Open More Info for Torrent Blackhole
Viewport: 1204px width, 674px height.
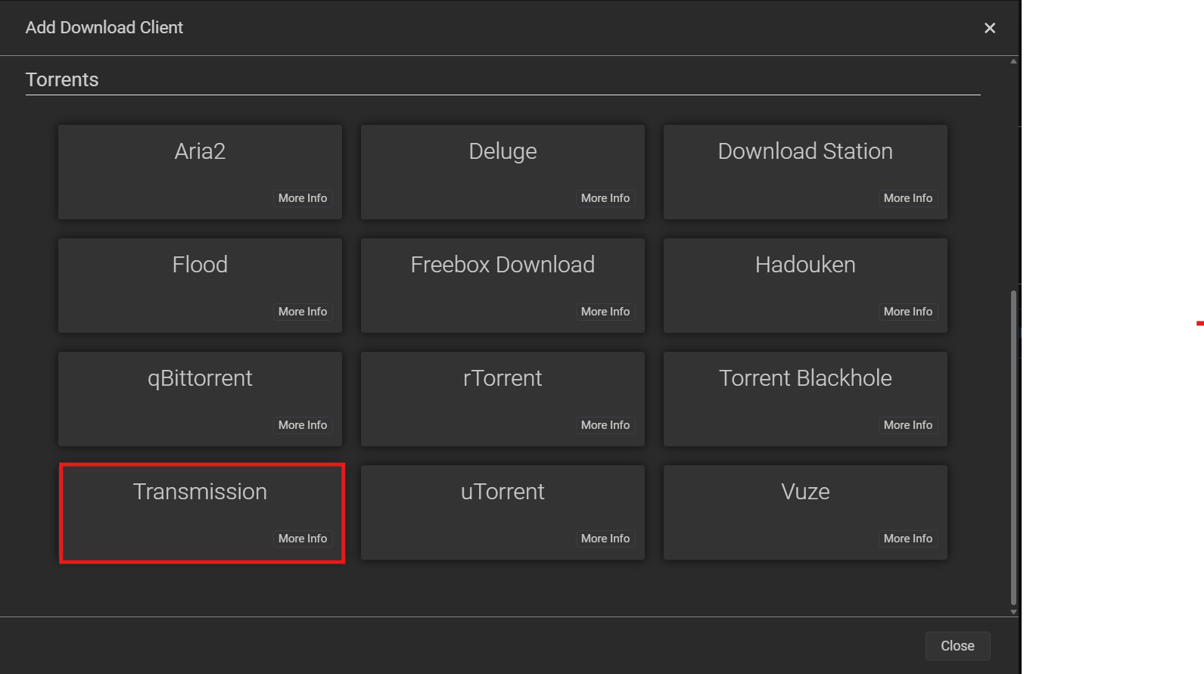click(908, 425)
